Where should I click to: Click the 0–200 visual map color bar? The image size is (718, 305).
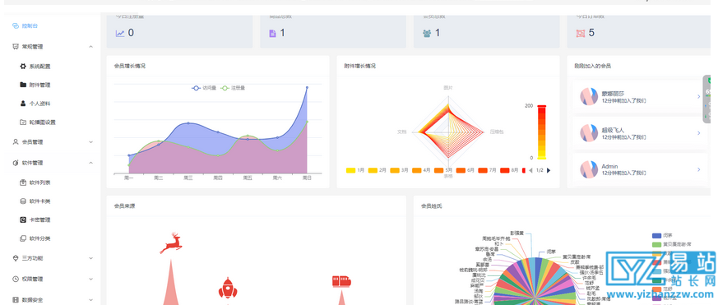(x=542, y=132)
